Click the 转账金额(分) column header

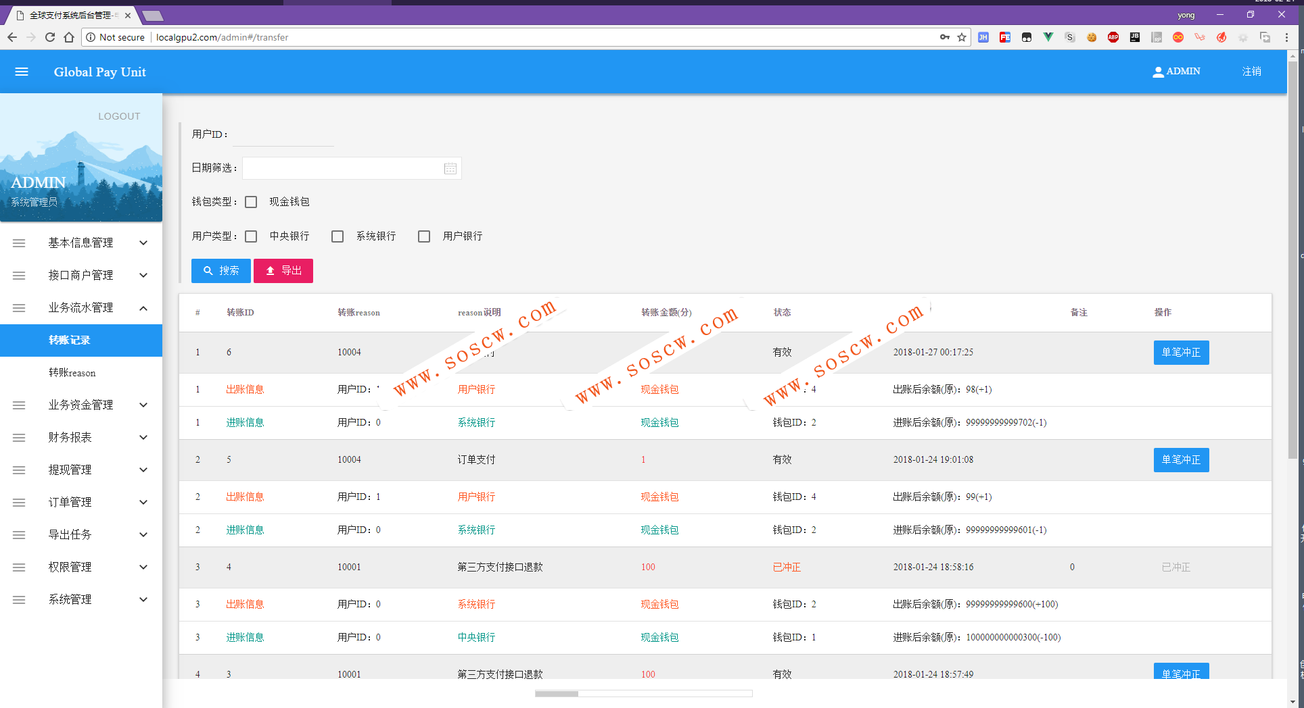[666, 313]
